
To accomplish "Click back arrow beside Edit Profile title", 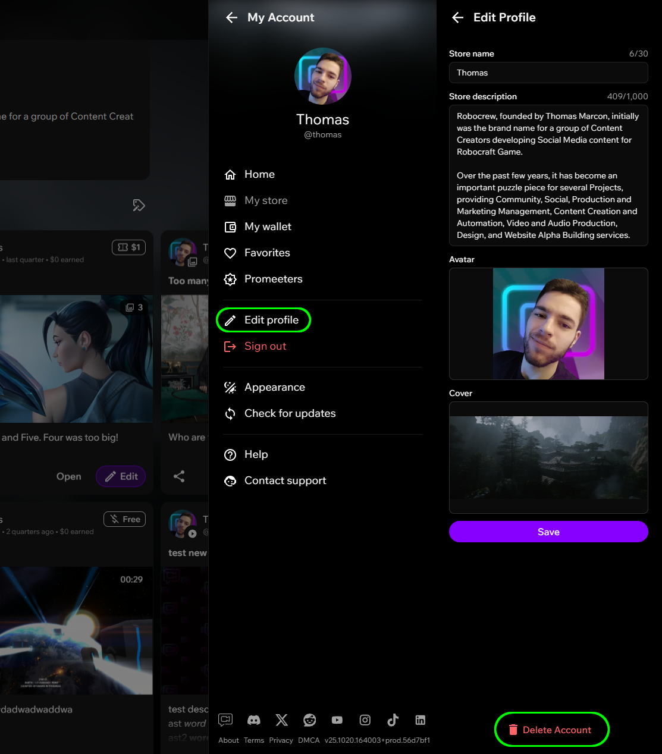I will [457, 18].
